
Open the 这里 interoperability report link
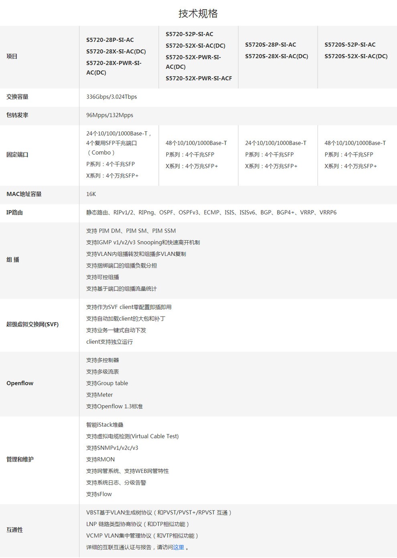click(x=178, y=547)
